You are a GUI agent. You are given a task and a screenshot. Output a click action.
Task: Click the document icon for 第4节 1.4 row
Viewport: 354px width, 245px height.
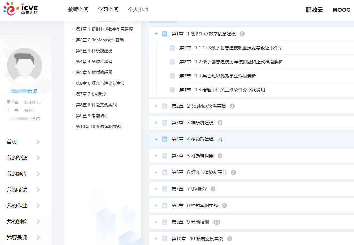coord(172,90)
